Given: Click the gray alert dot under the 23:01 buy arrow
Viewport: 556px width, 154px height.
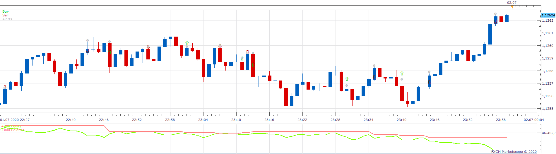Looking at the screenshot, I should [187, 47].
